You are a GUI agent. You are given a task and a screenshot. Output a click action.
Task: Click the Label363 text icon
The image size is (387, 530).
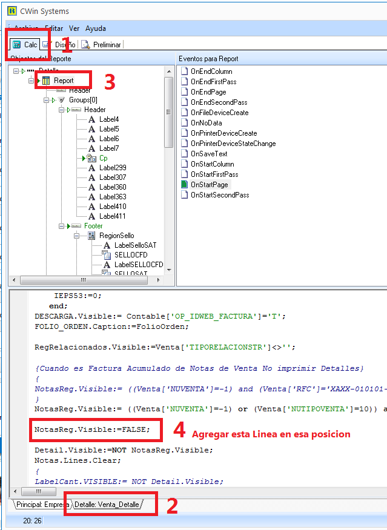(x=91, y=197)
